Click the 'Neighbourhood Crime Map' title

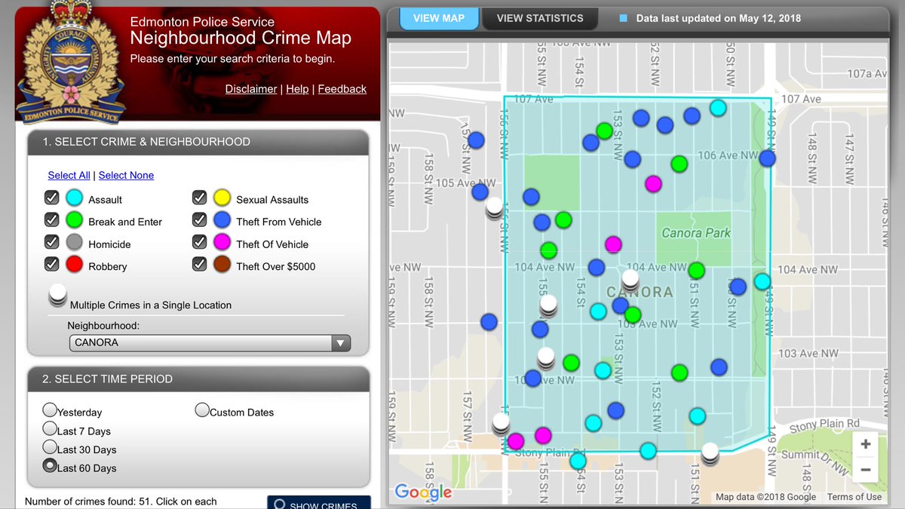tap(241, 38)
